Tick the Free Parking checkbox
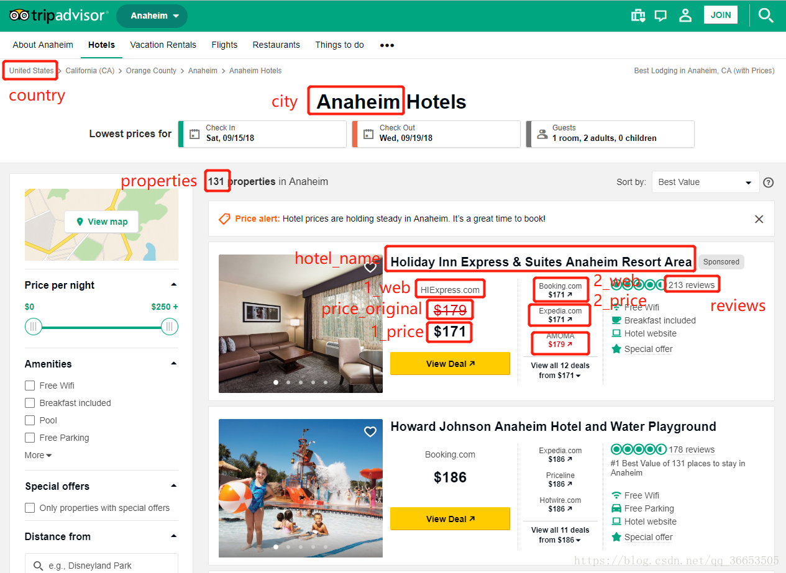786x573 pixels. (30, 438)
